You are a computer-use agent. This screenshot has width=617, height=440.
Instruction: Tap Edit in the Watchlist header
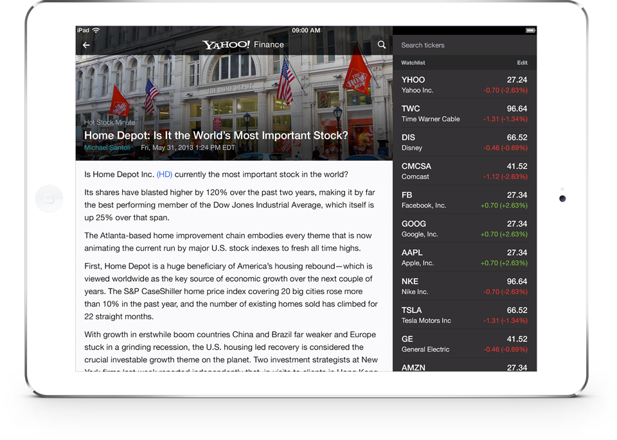point(522,62)
